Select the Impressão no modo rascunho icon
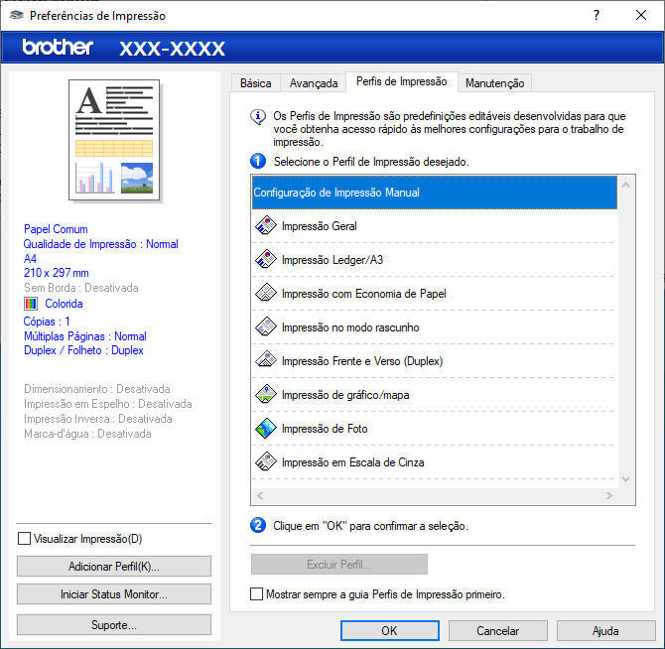The height and width of the screenshot is (649, 665). click(x=265, y=327)
